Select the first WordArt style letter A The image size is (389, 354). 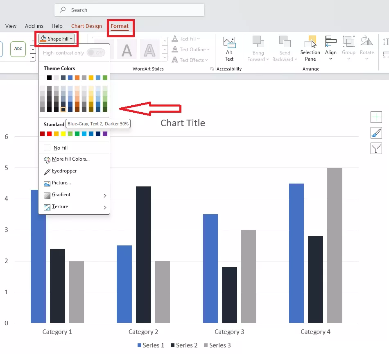(127, 50)
